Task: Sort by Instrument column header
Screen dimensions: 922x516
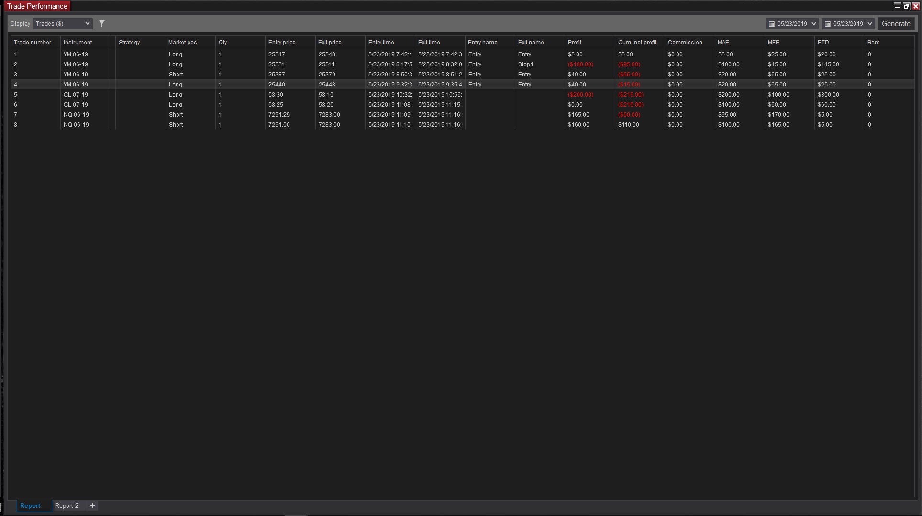Action: pos(85,43)
